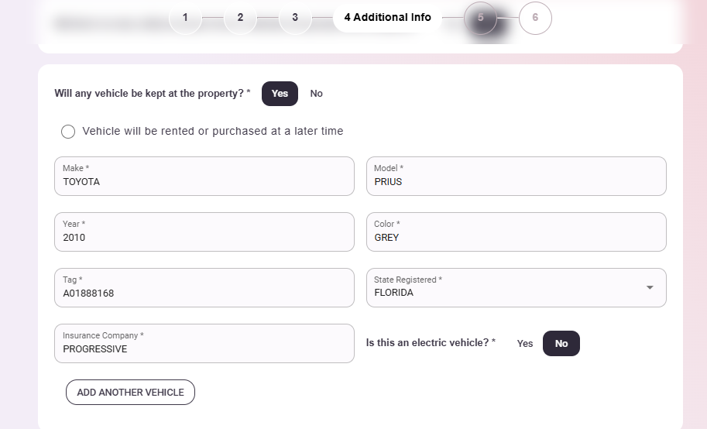Choose Yes for electric vehicle

[x=525, y=344]
